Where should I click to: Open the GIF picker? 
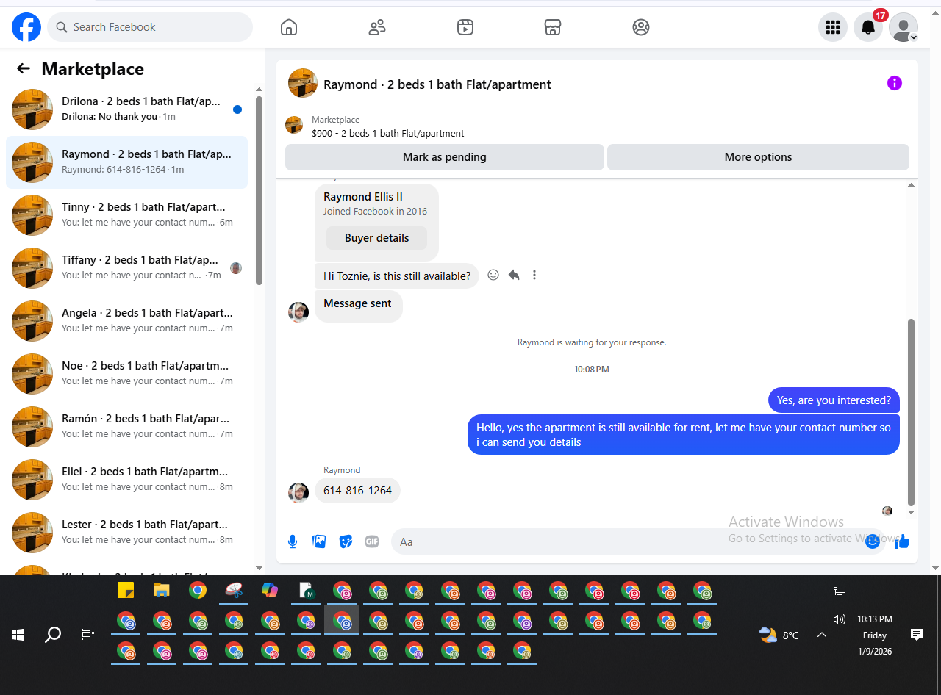click(372, 541)
